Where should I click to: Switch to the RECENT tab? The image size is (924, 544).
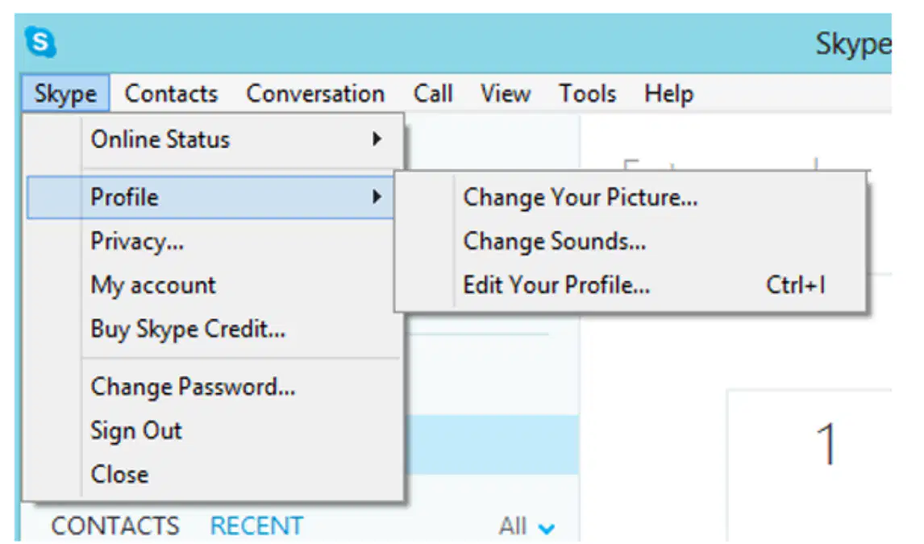256,525
